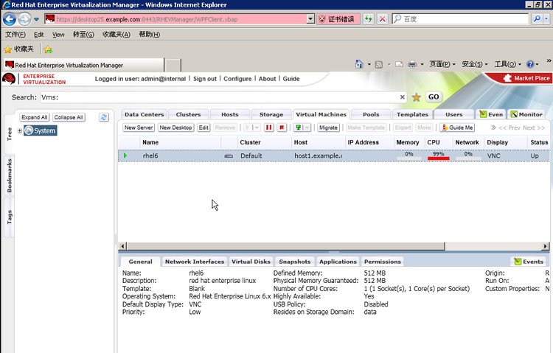This screenshot has width=553, height=353.
Task: Click the New Server button
Action: (x=139, y=127)
